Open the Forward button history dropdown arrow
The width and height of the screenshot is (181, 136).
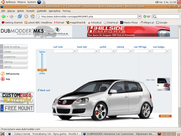coord(16,17)
